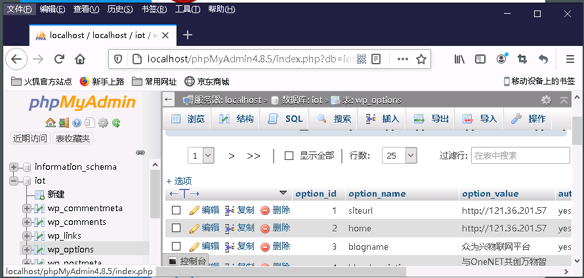Click the phpMyAdmin home icon

click(x=50, y=123)
